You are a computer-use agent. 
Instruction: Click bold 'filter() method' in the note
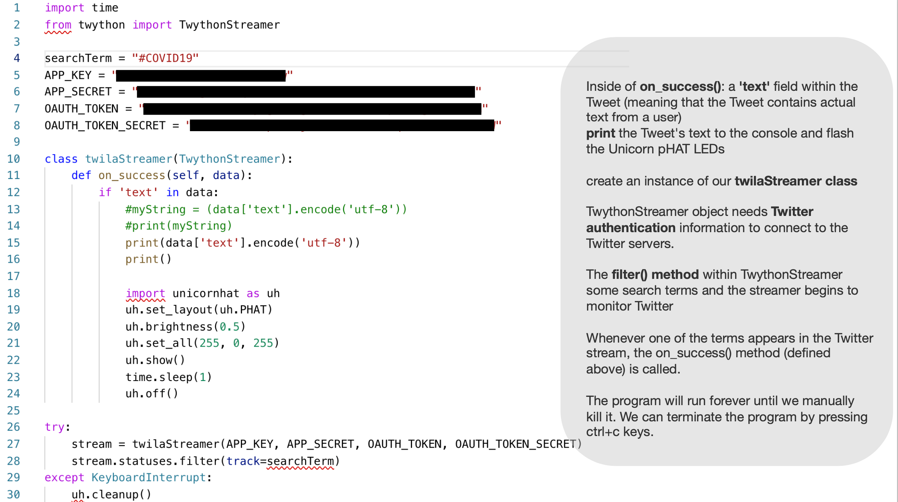[655, 275]
